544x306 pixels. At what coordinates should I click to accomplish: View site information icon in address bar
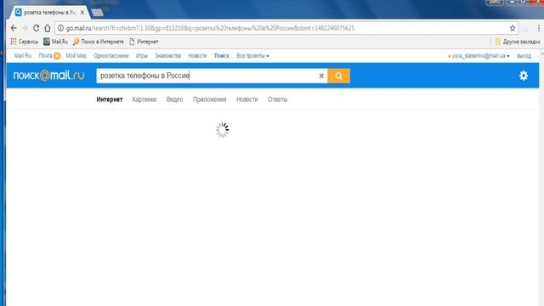60,28
